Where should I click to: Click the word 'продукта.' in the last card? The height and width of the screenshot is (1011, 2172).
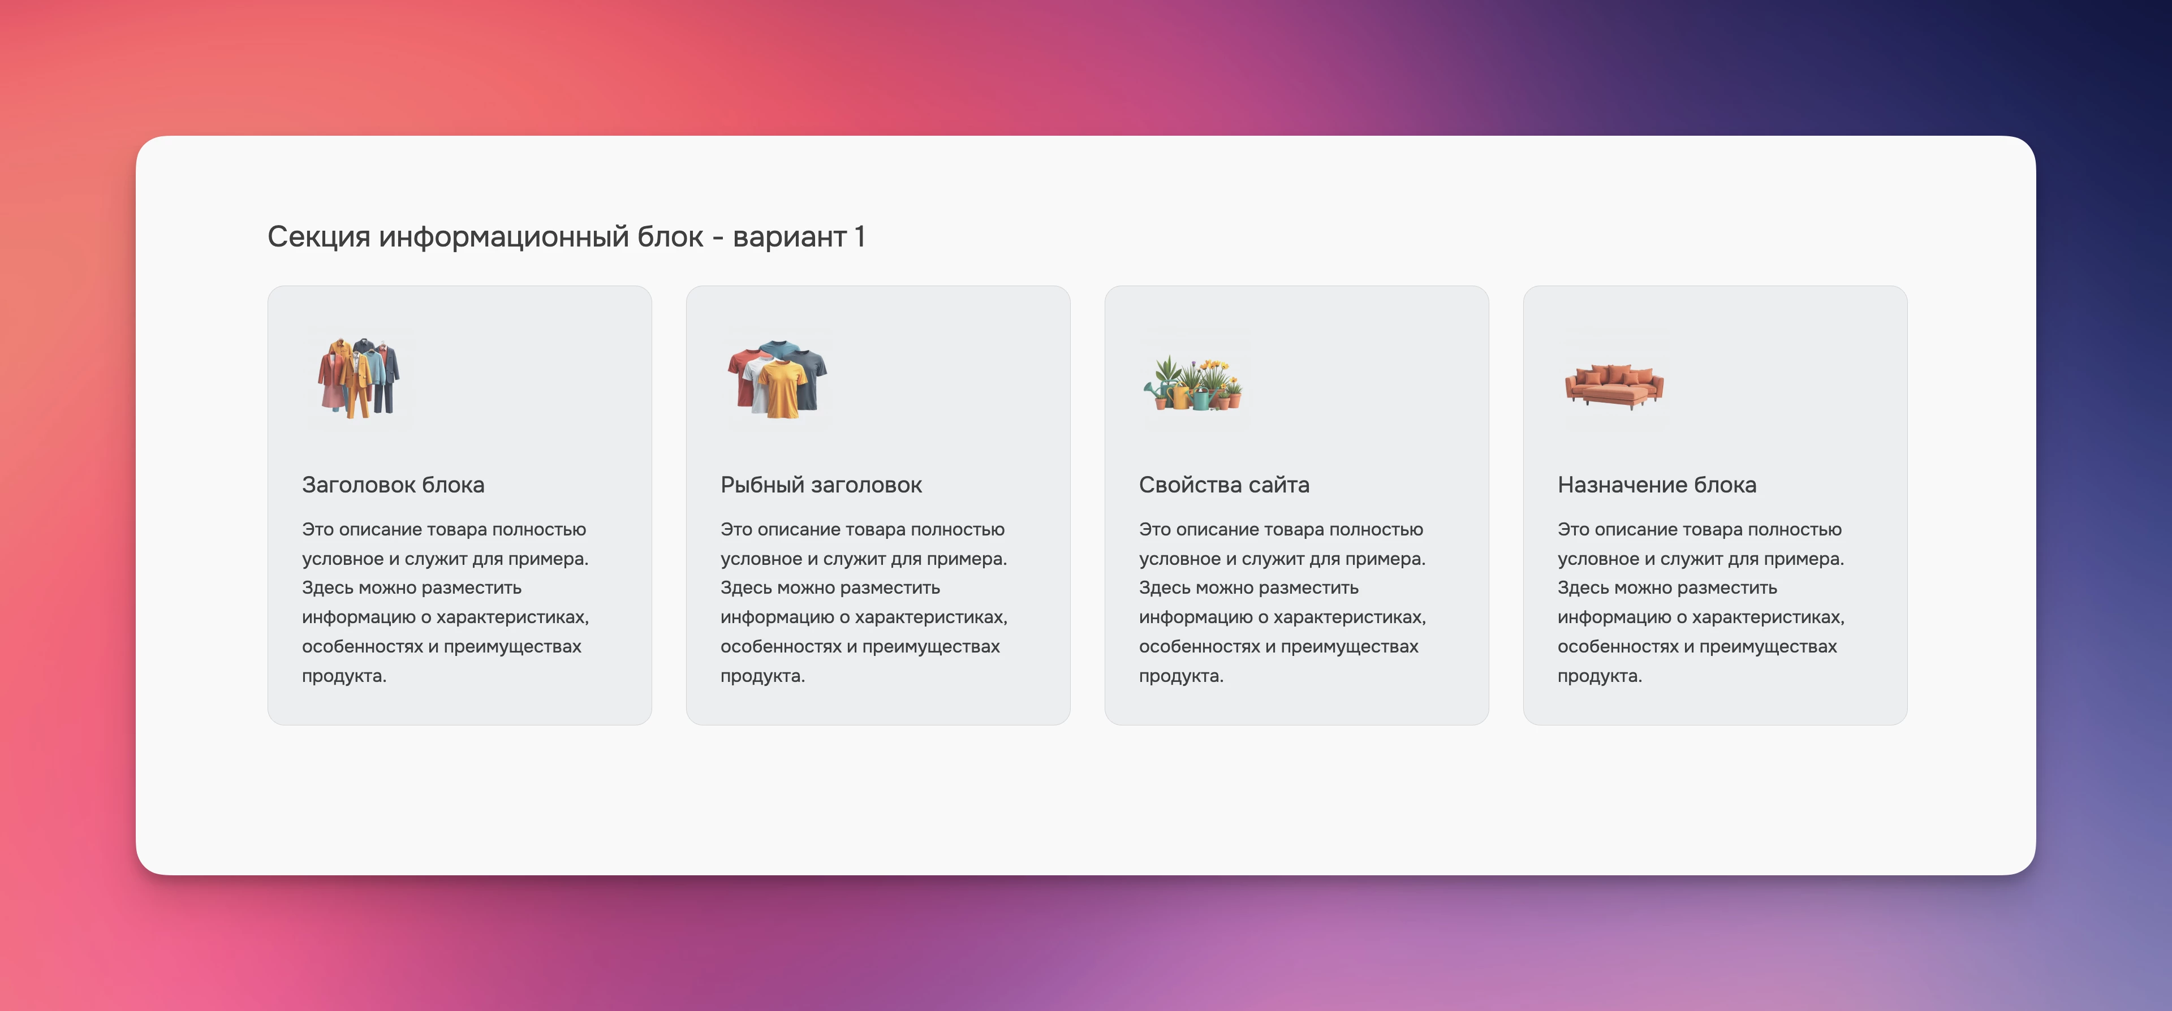(x=1600, y=676)
